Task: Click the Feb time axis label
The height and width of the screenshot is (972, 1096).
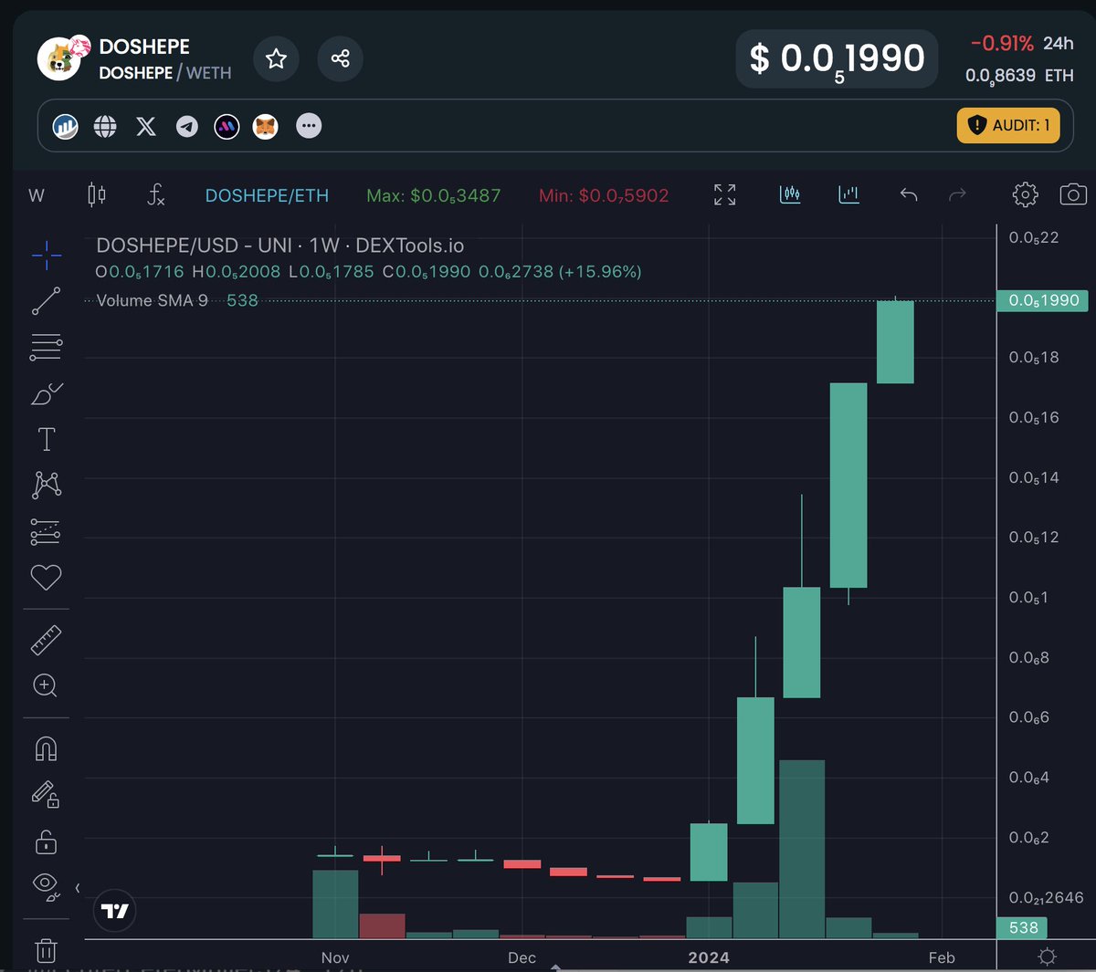Action: (x=942, y=957)
